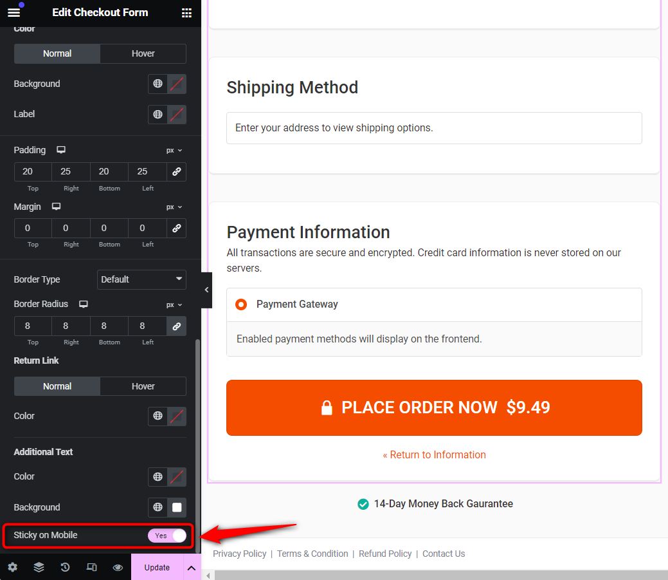The width and height of the screenshot is (668, 580).
Task: Switch to the Hover tab under Return Link
Action: (143, 386)
